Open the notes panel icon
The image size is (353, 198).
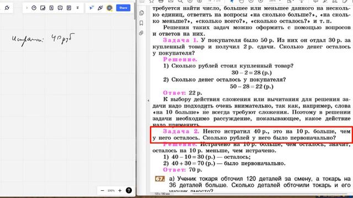tap(69, 8)
